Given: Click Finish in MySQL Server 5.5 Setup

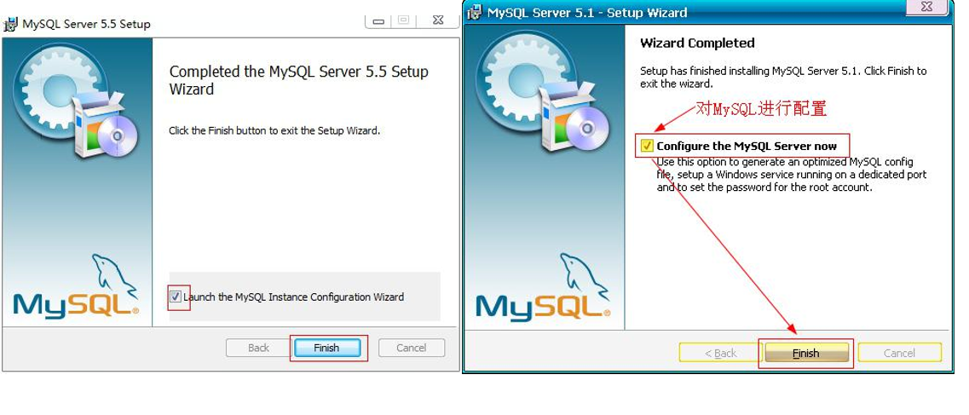Looking at the screenshot, I should click(x=326, y=348).
